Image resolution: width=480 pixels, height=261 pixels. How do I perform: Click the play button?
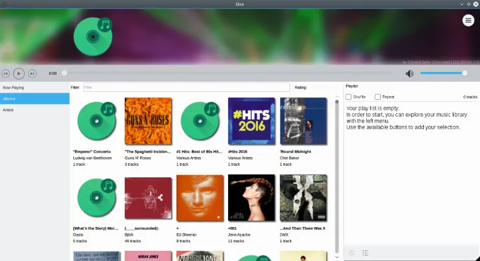pyautogui.click(x=19, y=74)
